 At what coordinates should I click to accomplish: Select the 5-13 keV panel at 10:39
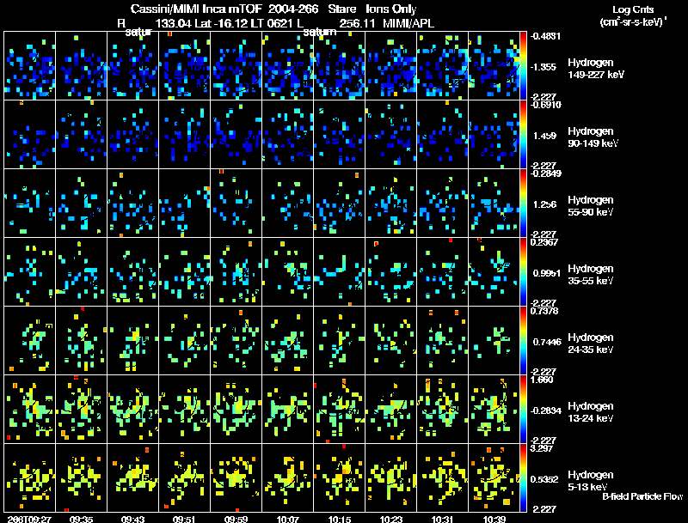click(494, 478)
